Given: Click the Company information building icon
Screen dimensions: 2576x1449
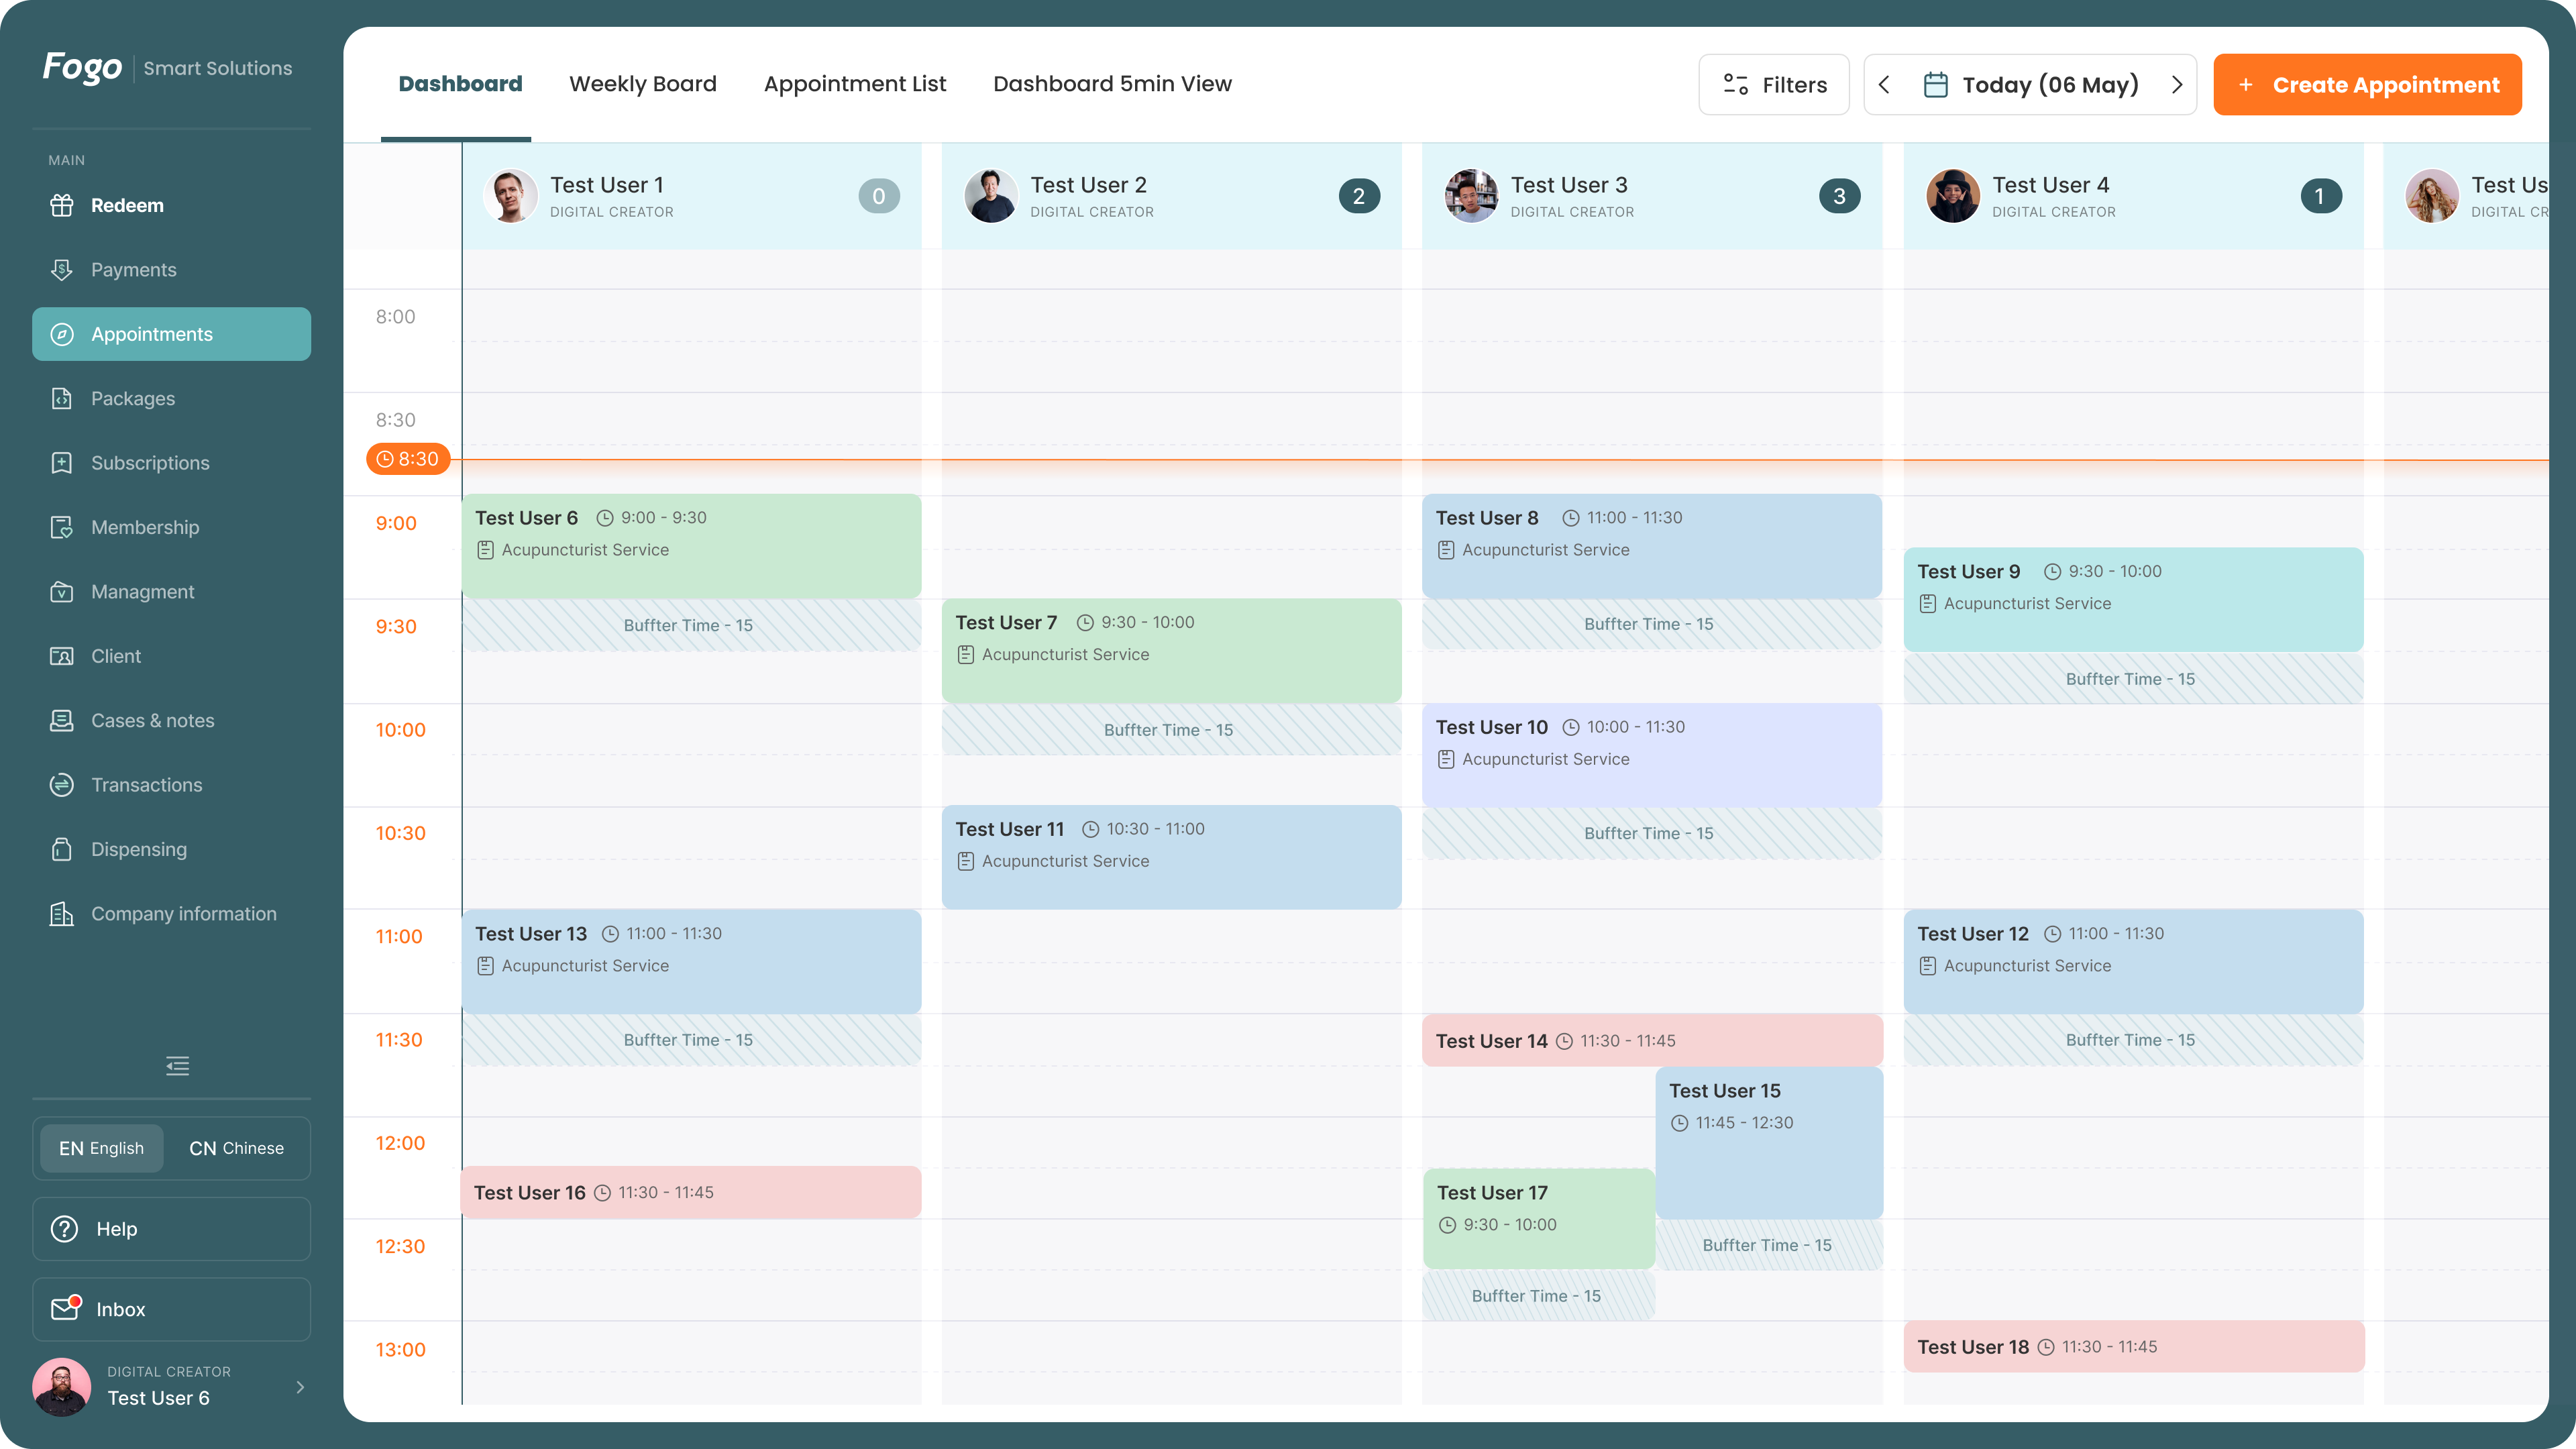Looking at the screenshot, I should (x=62, y=913).
